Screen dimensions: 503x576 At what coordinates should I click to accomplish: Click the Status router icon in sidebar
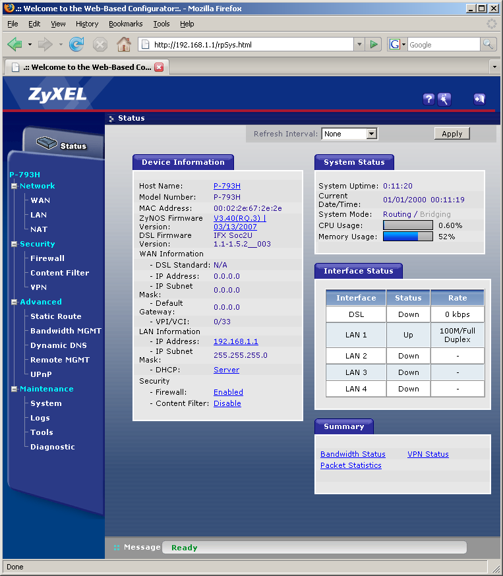[47, 143]
